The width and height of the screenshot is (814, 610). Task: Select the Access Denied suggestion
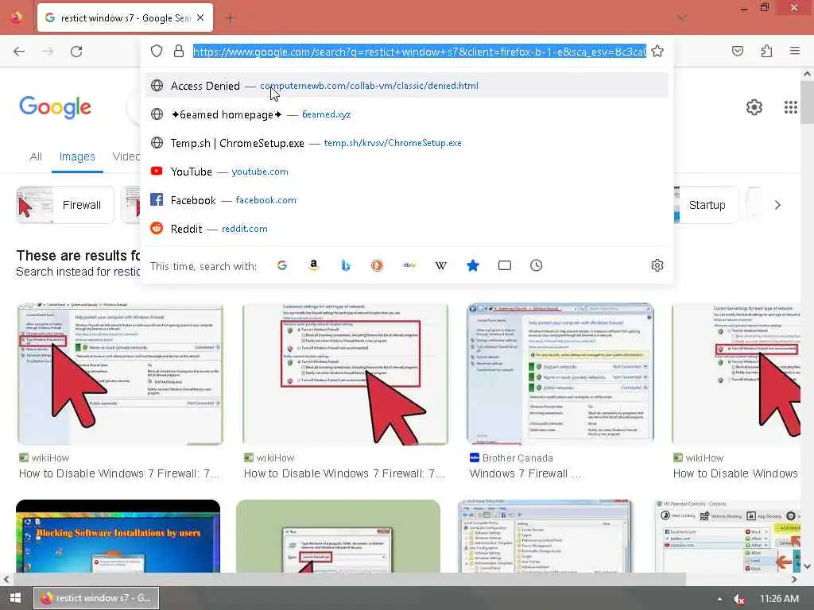(x=407, y=86)
